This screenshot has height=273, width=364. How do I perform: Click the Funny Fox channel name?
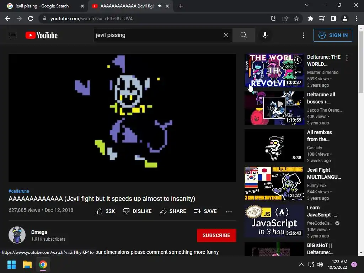[x=317, y=186]
